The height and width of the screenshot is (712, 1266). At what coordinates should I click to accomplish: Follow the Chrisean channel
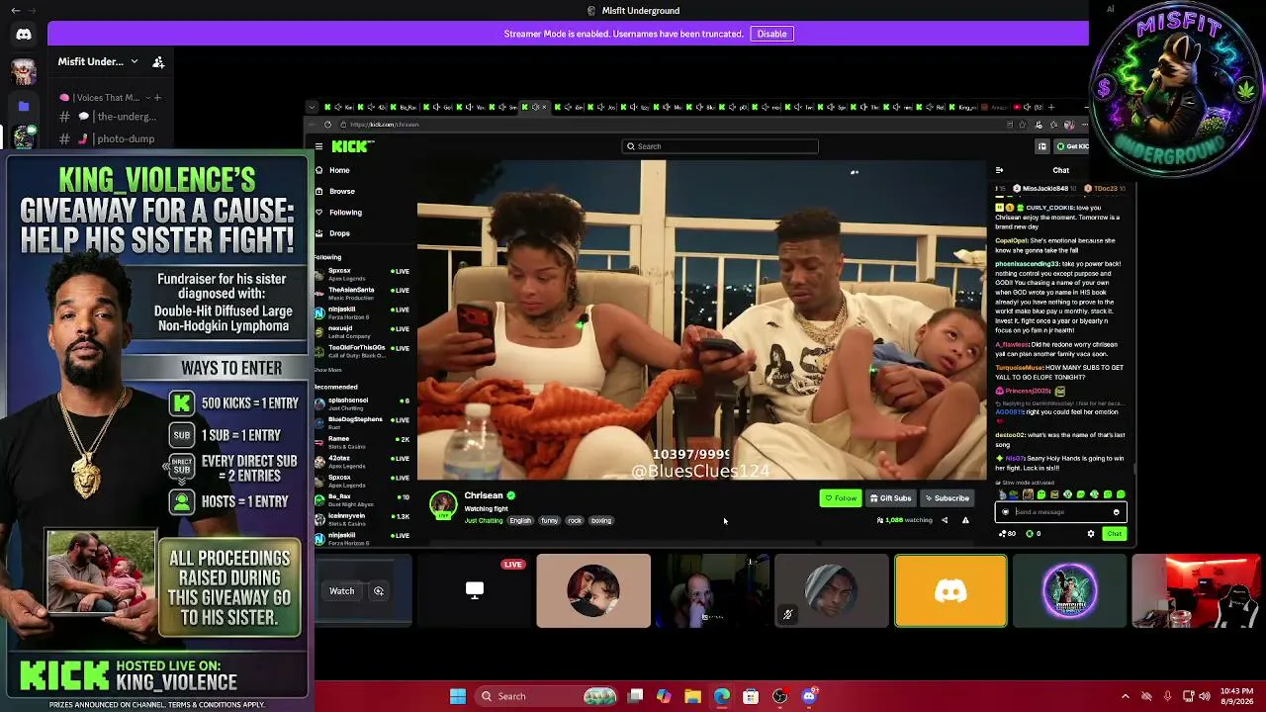coord(841,498)
